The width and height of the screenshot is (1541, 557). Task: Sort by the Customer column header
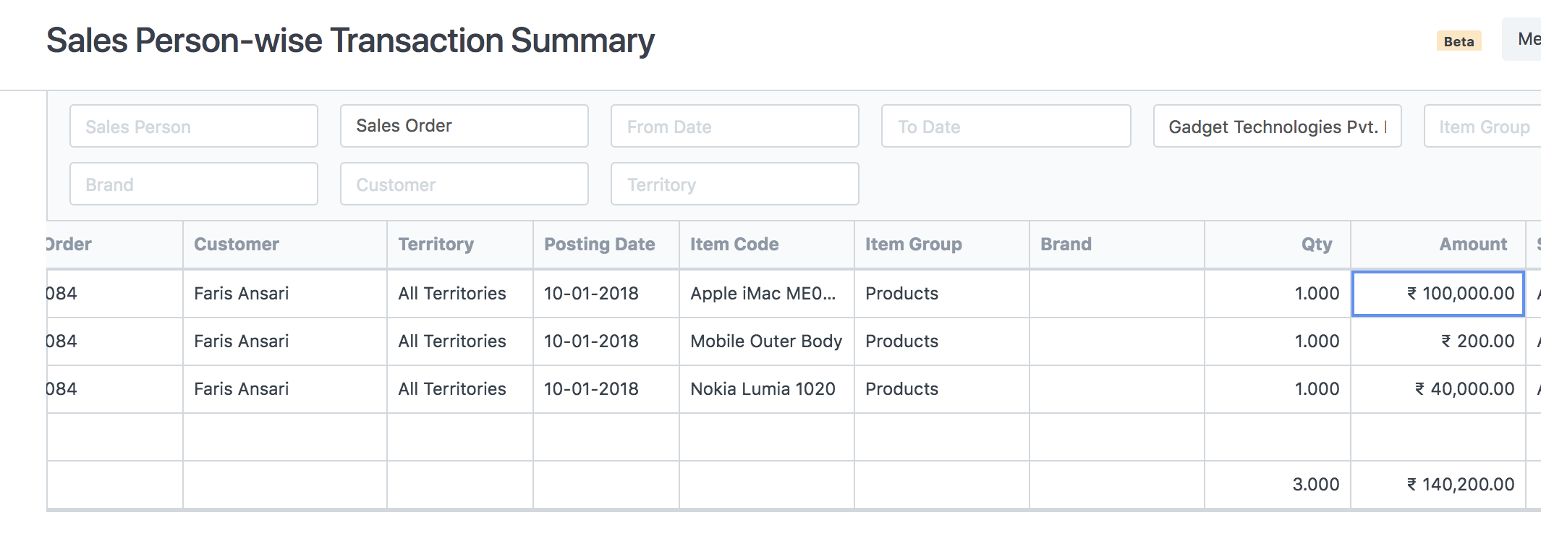pyautogui.click(x=237, y=245)
